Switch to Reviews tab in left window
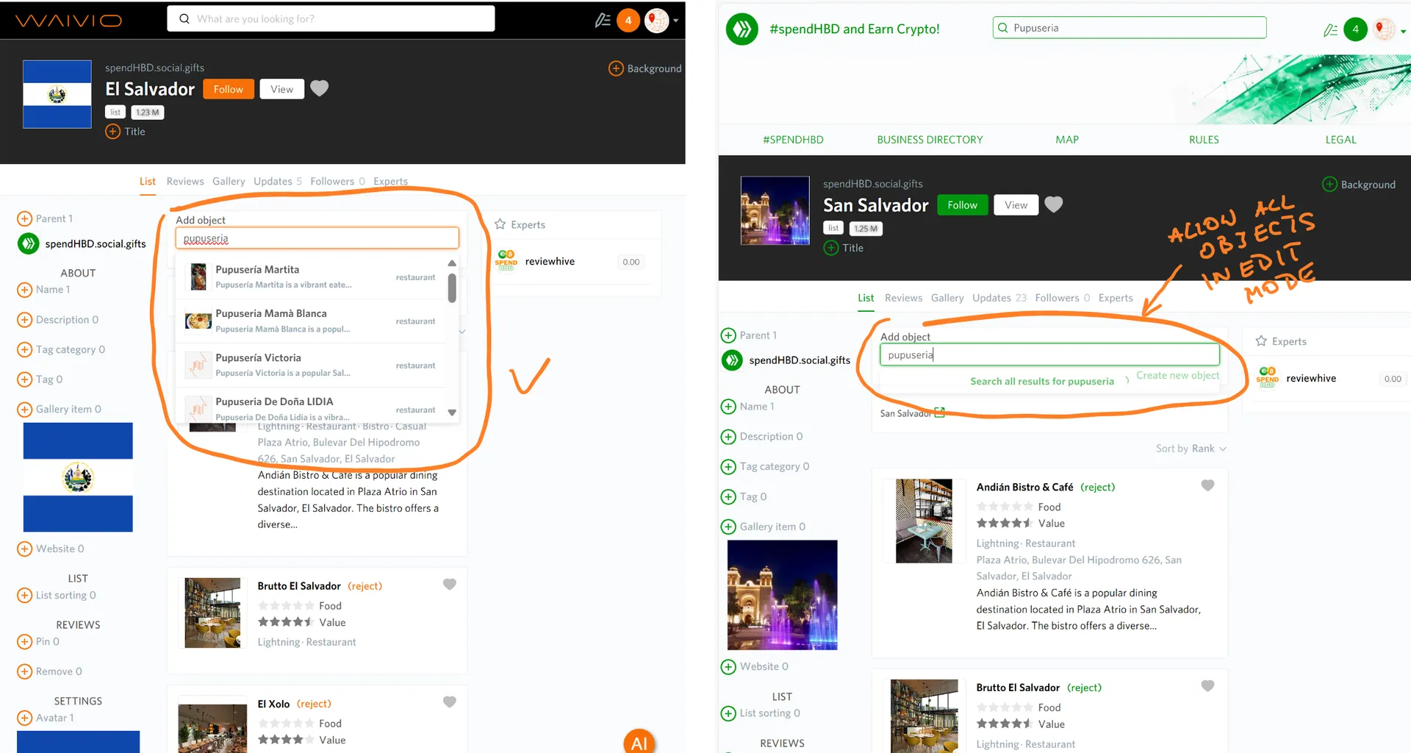Viewport: 1411px width, 753px height. 185,182
